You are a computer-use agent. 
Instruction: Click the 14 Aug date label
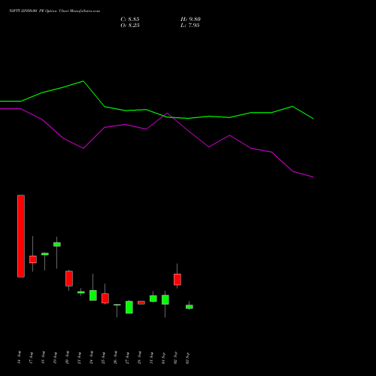point(19,357)
